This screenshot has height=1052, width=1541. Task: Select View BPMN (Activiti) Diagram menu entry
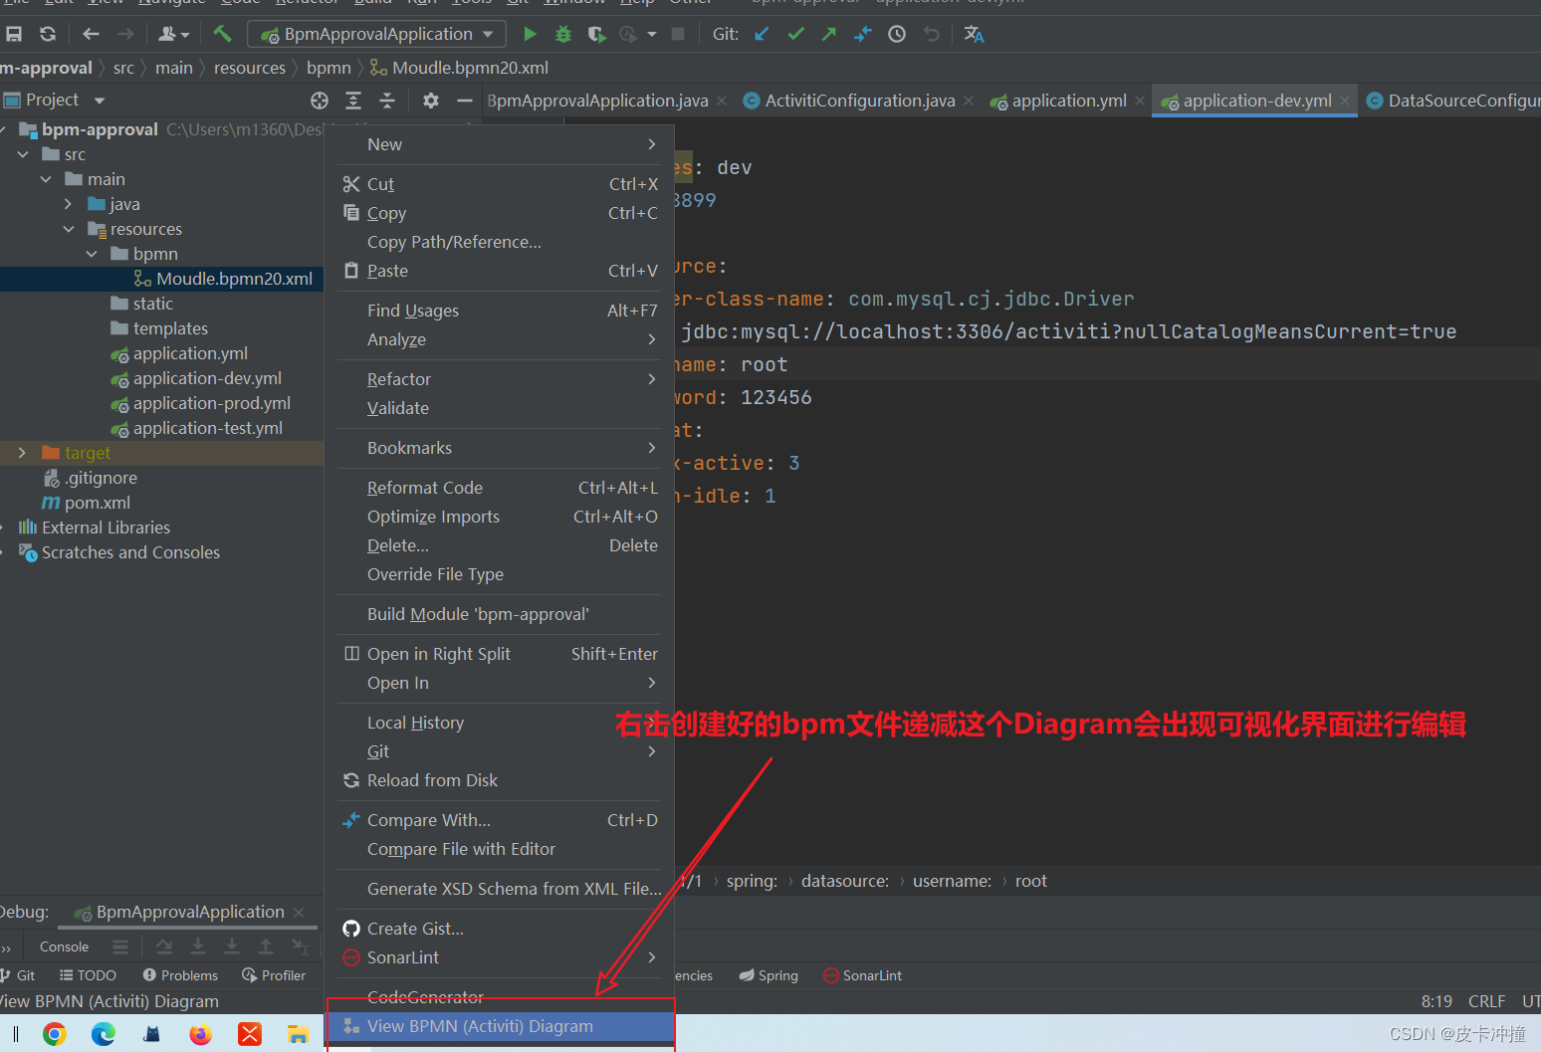(x=501, y=1026)
